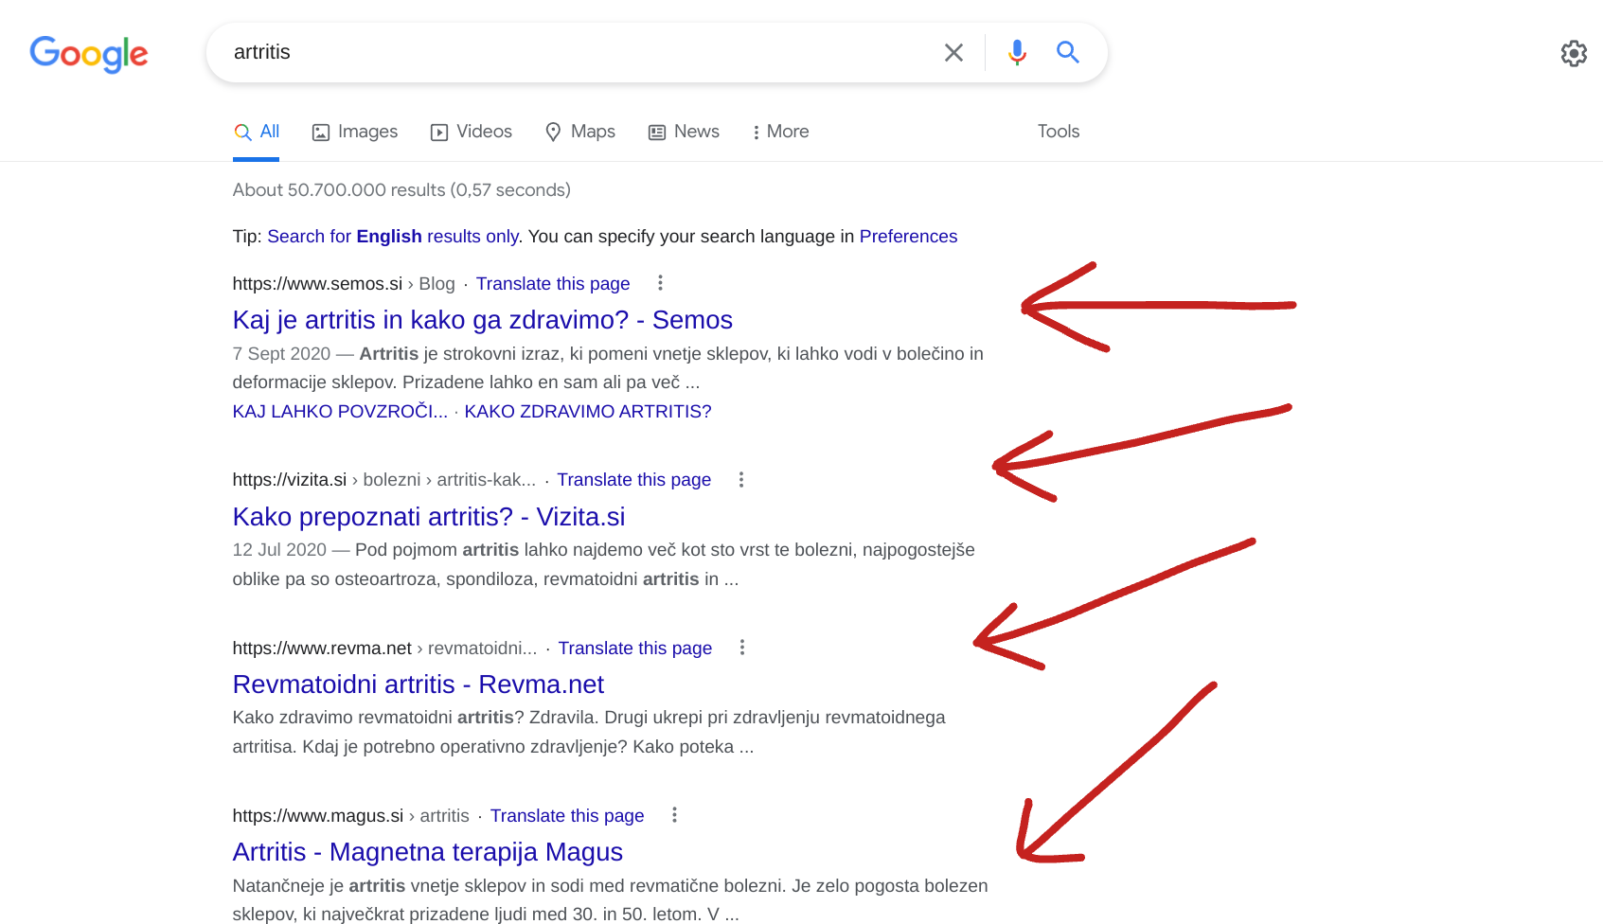Click the https://www.semos.si URL text
Screen dimensions: 1603x924
tap(318, 284)
